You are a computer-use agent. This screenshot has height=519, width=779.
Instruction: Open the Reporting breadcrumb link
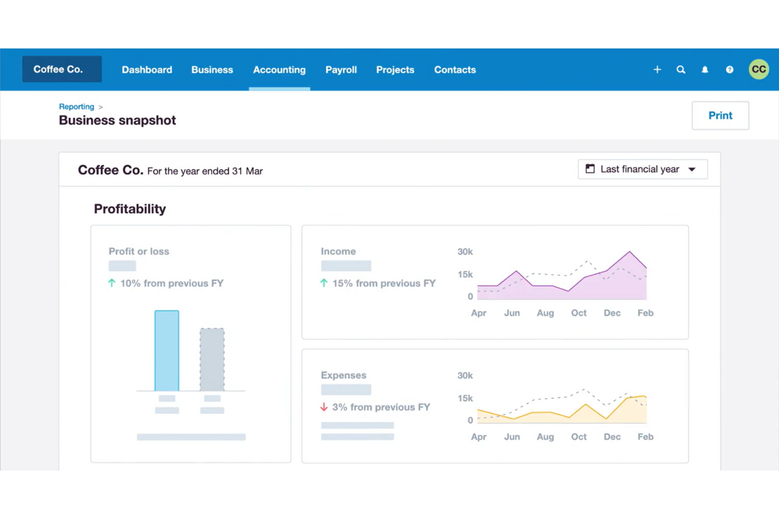coord(76,106)
